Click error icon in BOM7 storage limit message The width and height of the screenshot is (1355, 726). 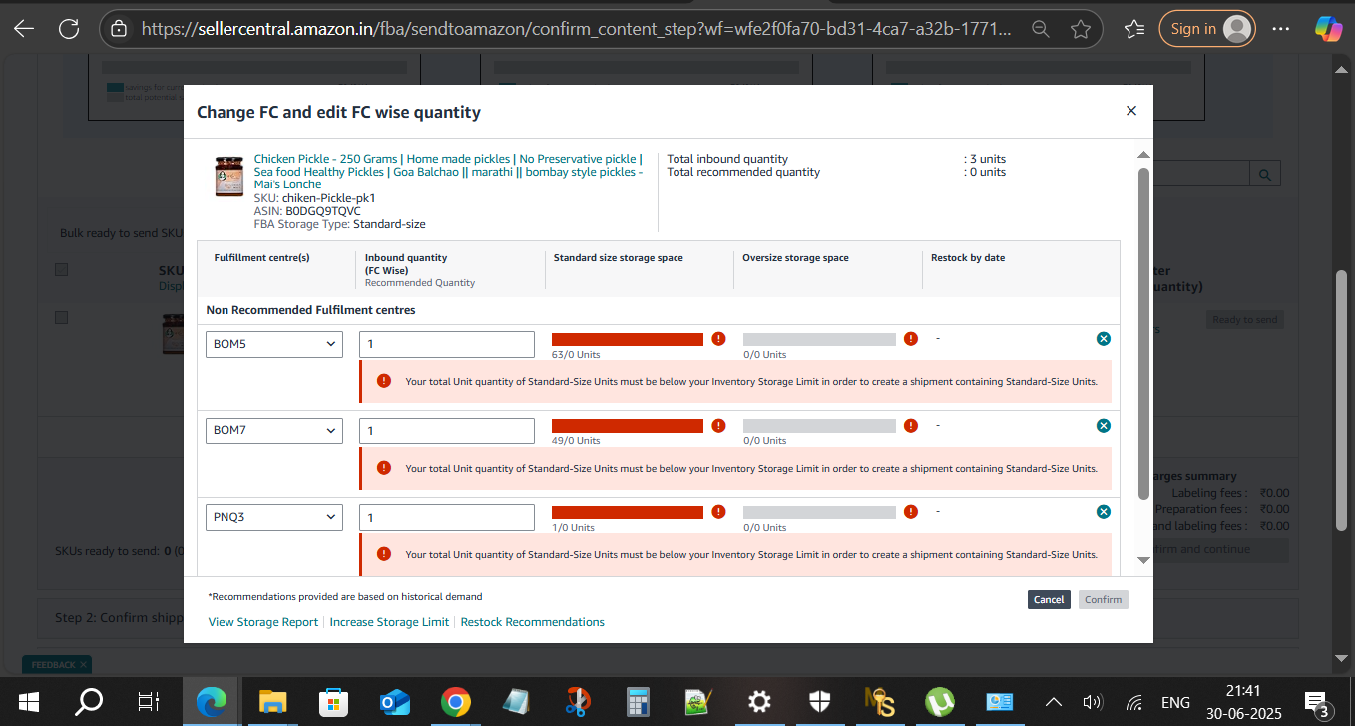coord(384,468)
